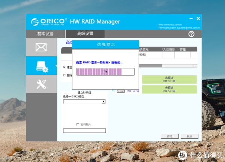Select the RAID disk configuration icon
This screenshot has width=225, height=162.
(40, 66)
